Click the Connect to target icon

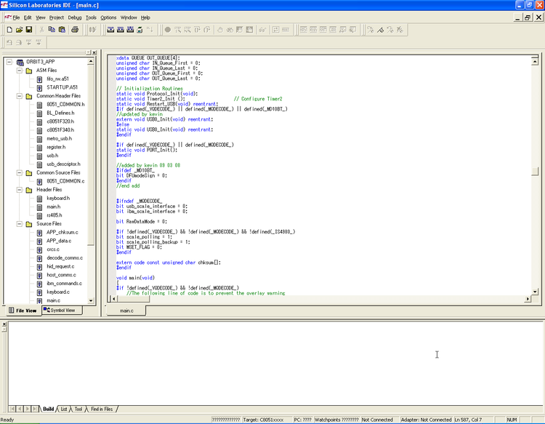click(92, 30)
